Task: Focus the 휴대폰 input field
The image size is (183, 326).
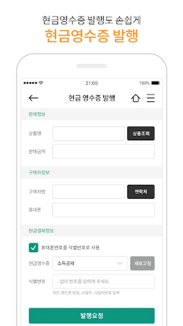Action: tap(103, 210)
